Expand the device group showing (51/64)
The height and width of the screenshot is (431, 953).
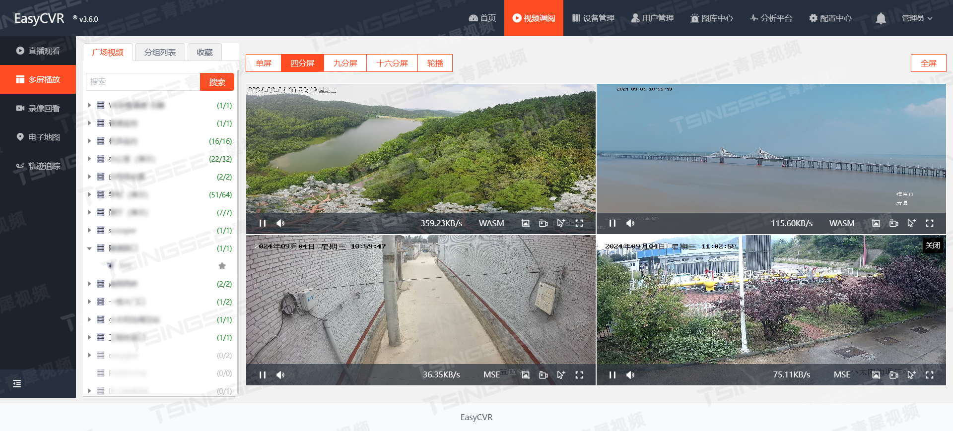(x=89, y=194)
